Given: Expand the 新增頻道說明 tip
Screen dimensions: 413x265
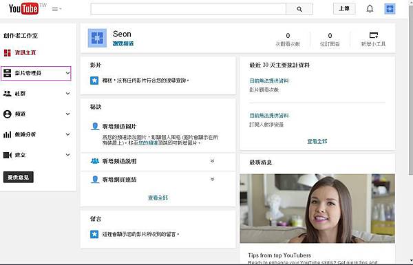Looking at the screenshot, I should [x=212, y=161].
